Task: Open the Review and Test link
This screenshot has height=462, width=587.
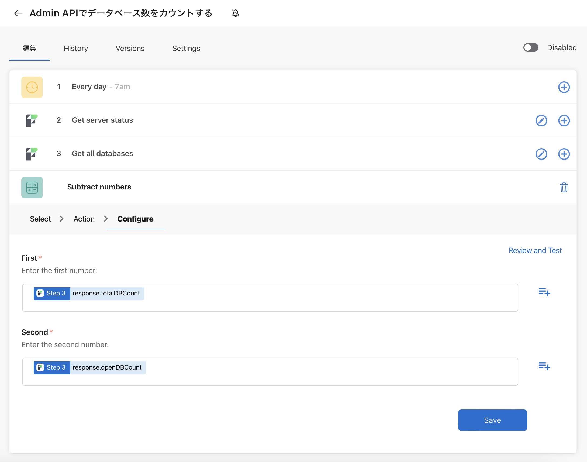Action: [x=535, y=250]
